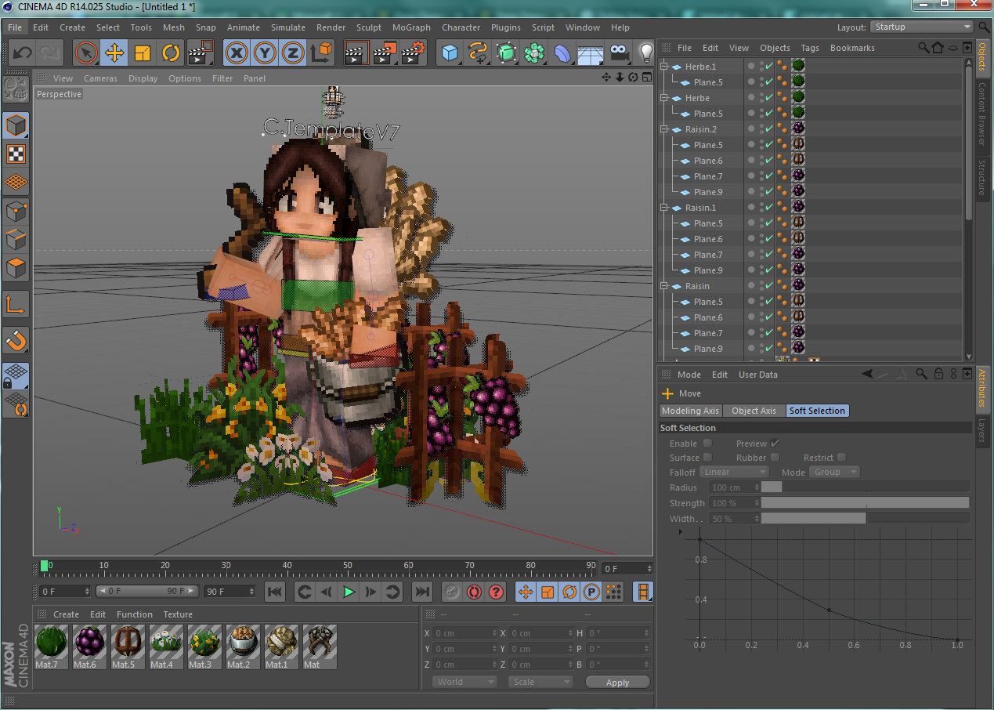Switch to the Object Axis tab

tap(754, 411)
